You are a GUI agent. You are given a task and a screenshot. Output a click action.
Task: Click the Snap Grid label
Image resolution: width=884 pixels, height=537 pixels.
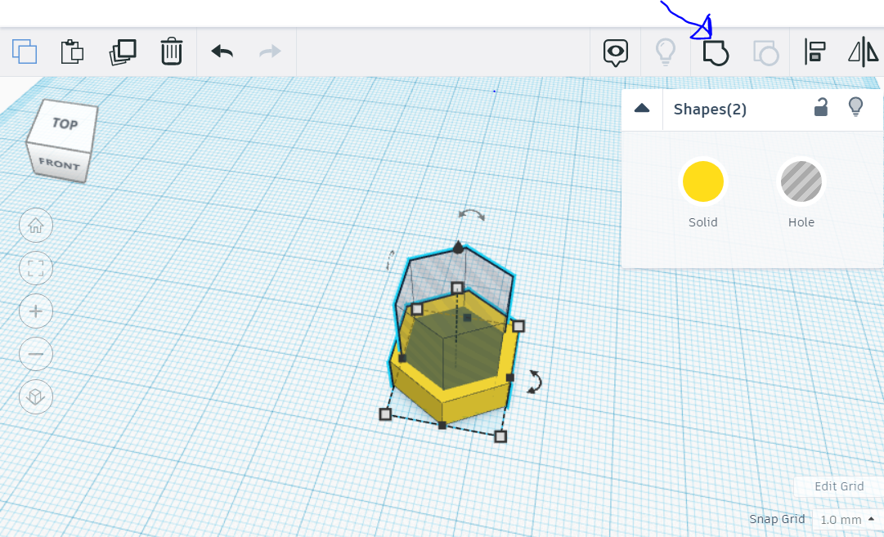point(776,519)
